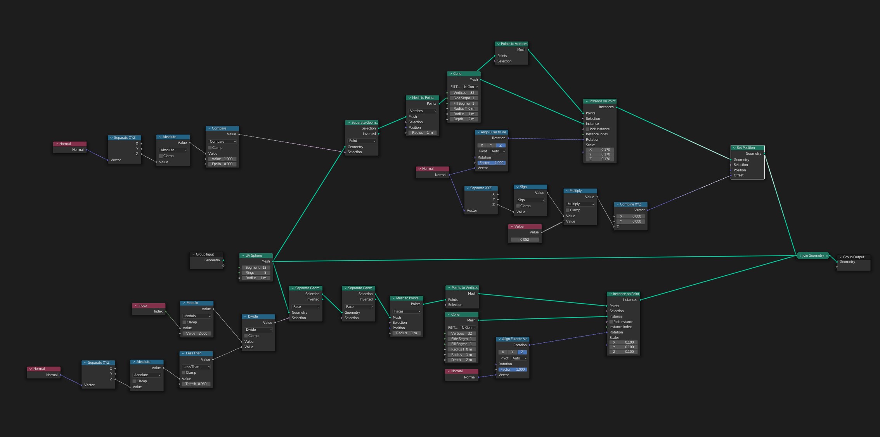
Task: Enable Clamp on the Modulo node
Action: [184, 322]
